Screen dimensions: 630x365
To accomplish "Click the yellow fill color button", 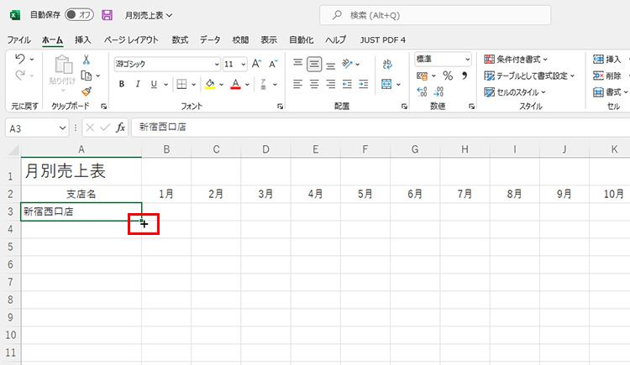I will [210, 84].
